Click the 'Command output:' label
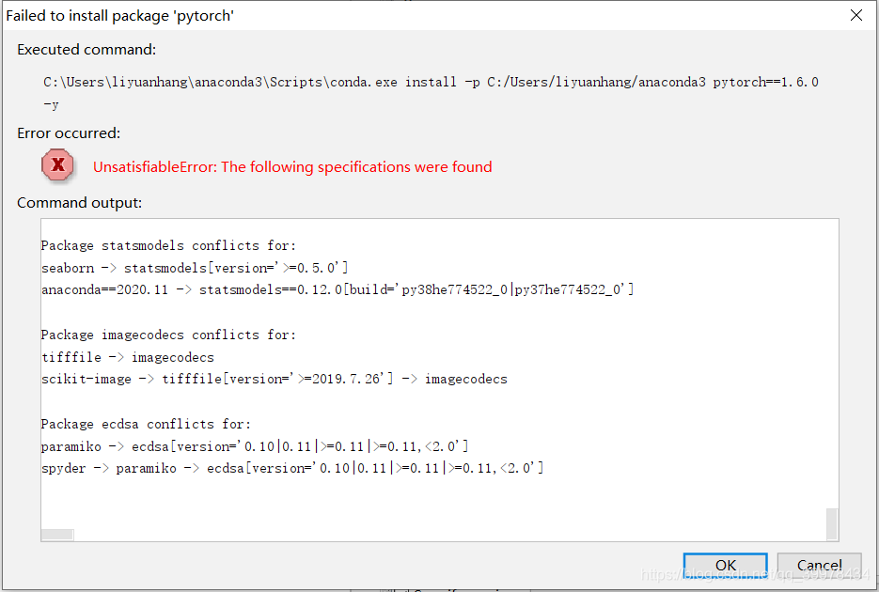Image resolution: width=879 pixels, height=592 pixels. coord(78,201)
